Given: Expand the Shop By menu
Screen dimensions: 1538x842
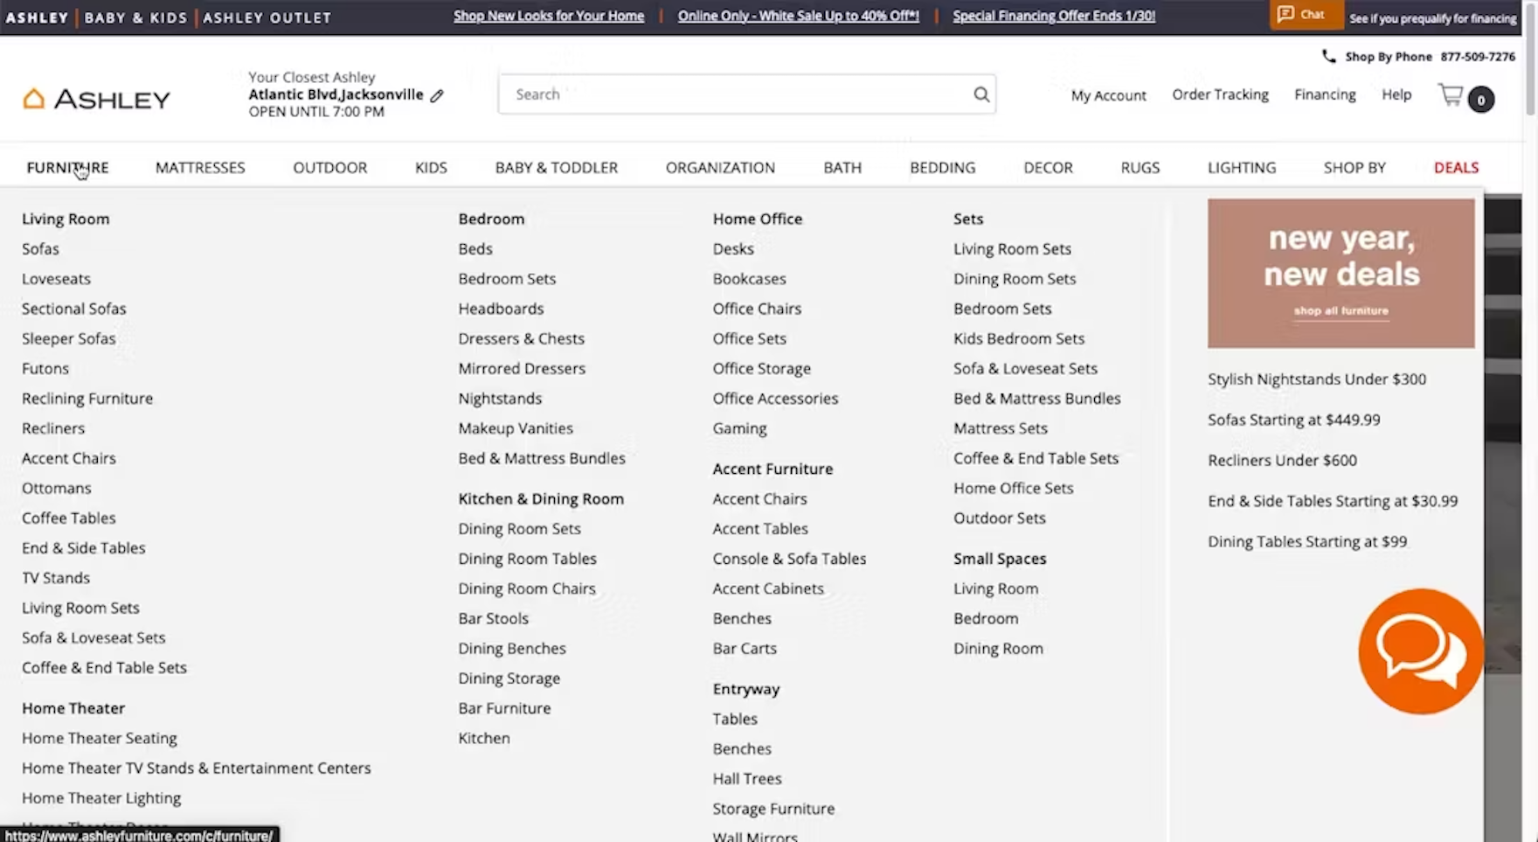Looking at the screenshot, I should click(x=1354, y=168).
